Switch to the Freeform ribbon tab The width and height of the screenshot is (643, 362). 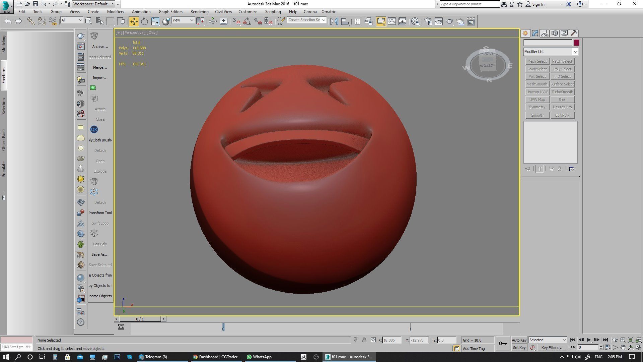pyautogui.click(x=4, y=75)
